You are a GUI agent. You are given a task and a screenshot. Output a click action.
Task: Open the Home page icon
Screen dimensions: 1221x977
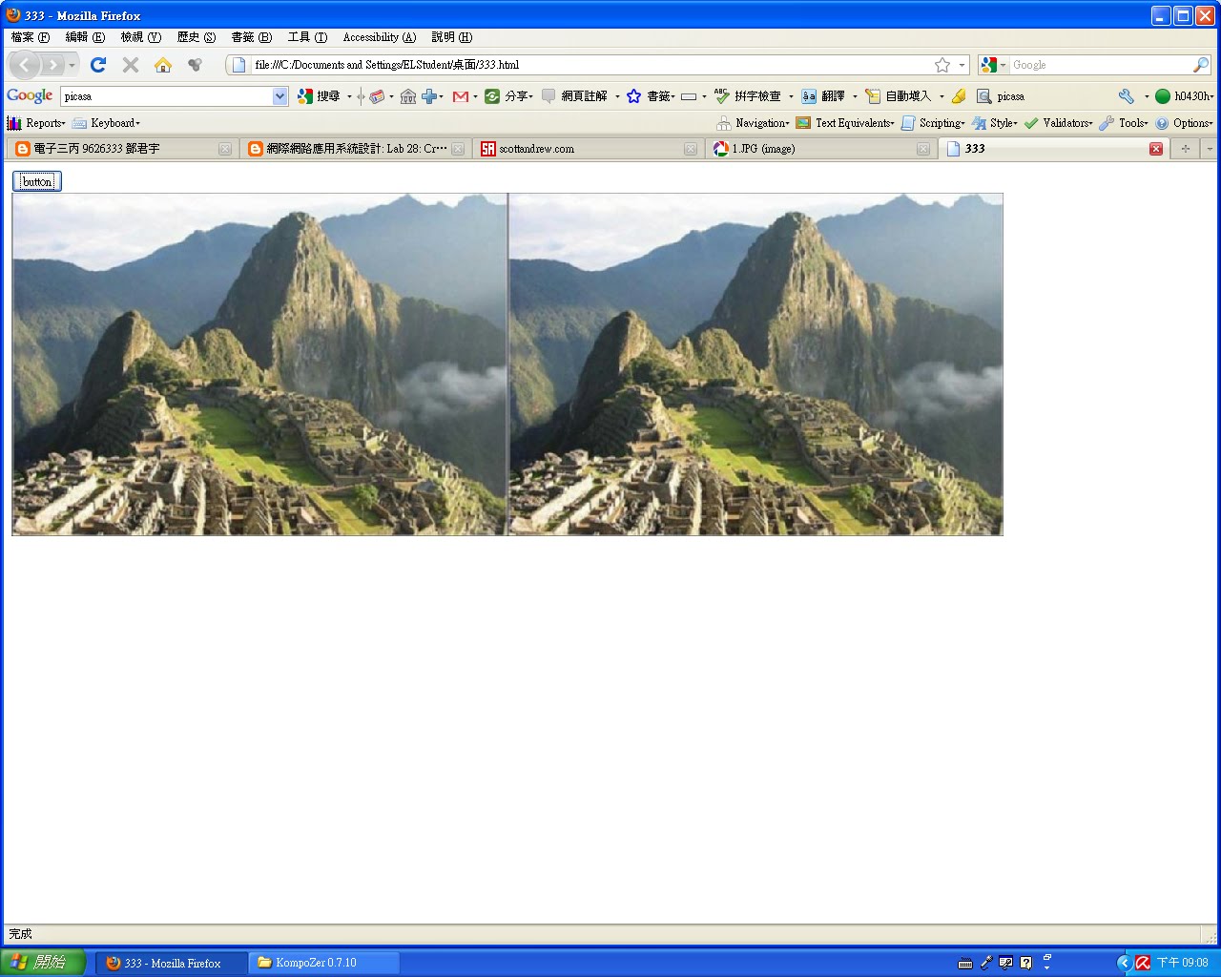tap(163, 65)
